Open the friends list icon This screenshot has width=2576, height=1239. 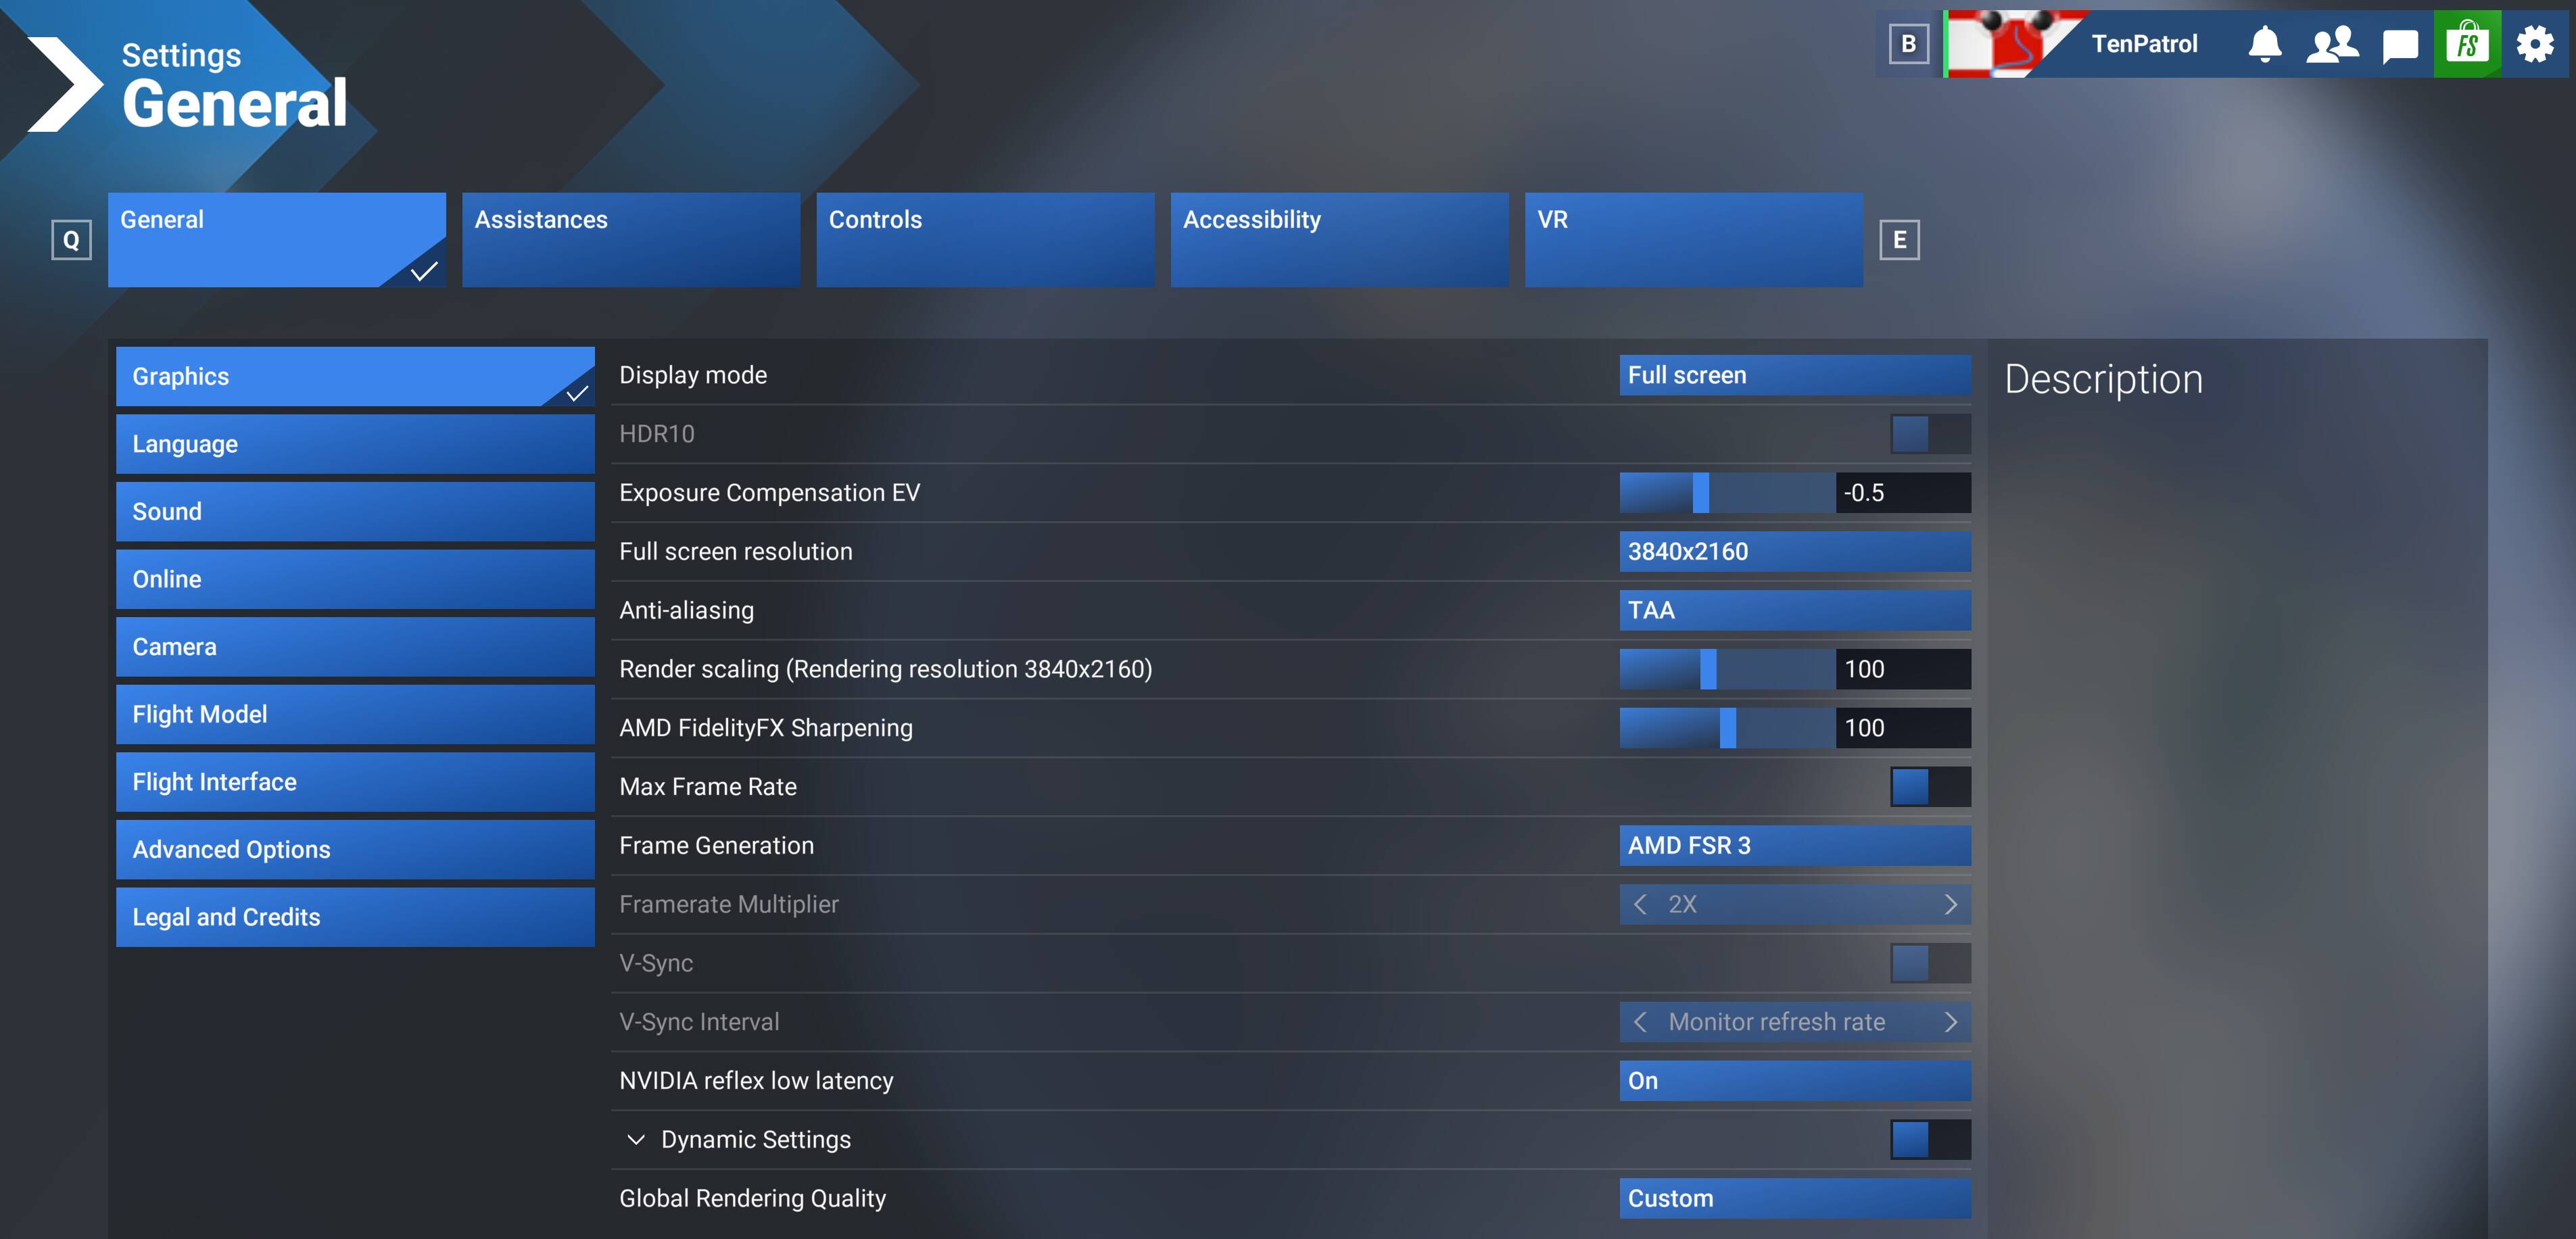coord(2332,44)
